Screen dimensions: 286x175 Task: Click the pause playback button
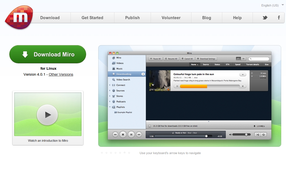(131, 134)
